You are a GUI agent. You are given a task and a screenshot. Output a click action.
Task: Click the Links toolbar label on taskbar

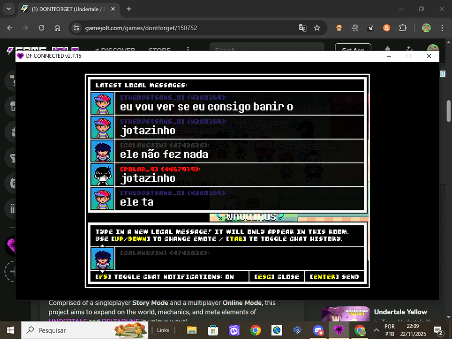(163, 330)
